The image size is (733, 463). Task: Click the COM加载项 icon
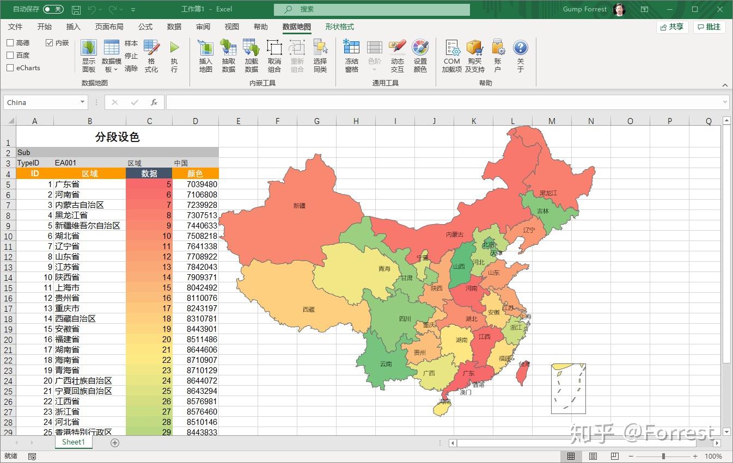pyautogui.click(x=451, y=54)
